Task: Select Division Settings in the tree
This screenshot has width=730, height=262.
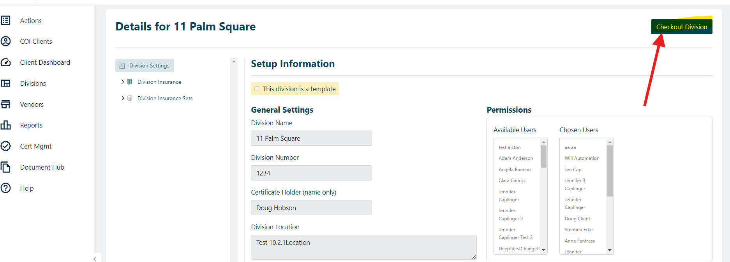Action: point(149,65)
